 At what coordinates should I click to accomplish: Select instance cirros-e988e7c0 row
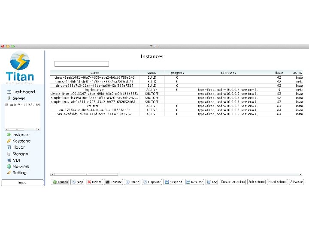coord(176,86)
